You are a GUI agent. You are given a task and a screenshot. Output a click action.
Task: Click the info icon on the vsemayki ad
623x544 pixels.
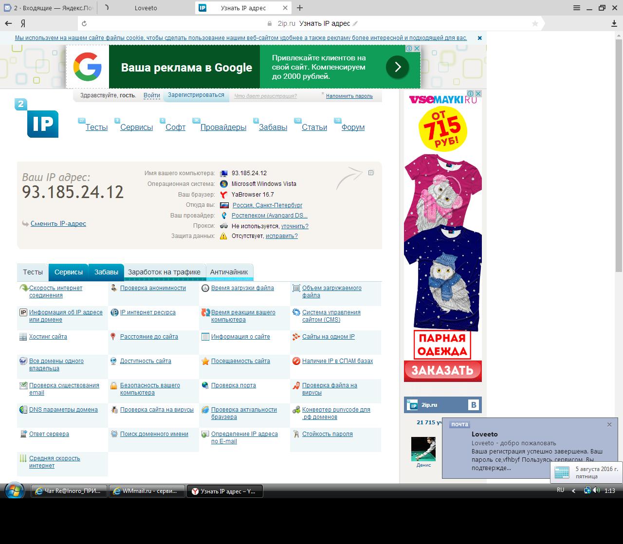coord(471,93)
